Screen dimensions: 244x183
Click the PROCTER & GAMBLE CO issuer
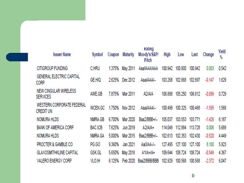pyautogui.click(x=55, y=144)
